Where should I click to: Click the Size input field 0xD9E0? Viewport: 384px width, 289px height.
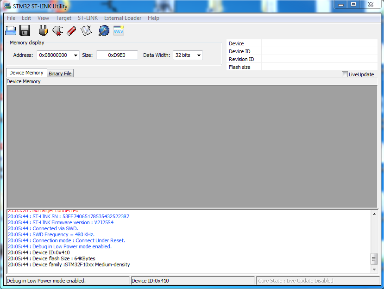tap(117, 55)
